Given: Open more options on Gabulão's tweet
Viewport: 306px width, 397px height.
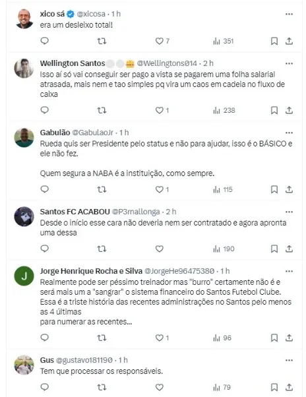Looking at the screenshot, I should [x=289, y=133].
